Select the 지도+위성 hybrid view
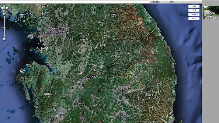219x123 pixels. pos(194,15)
